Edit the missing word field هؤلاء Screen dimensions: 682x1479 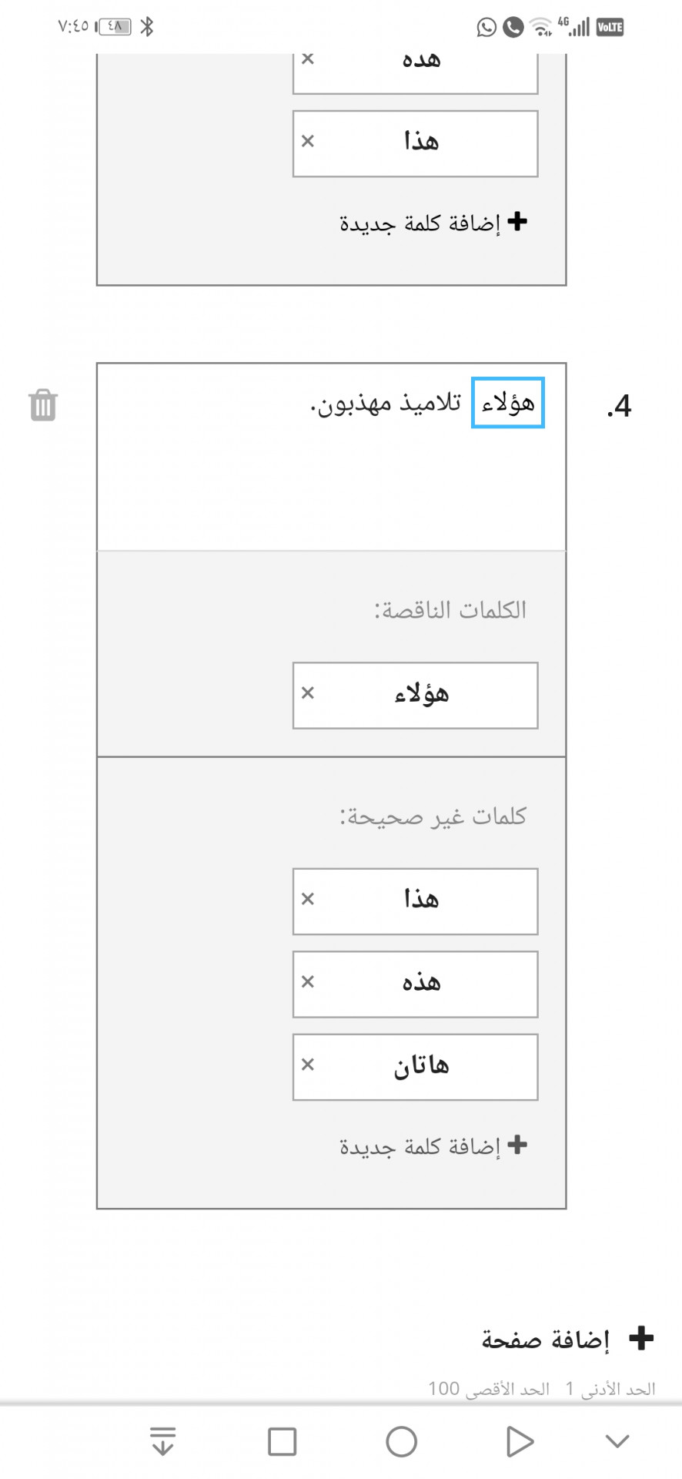(x=416, y=695)
